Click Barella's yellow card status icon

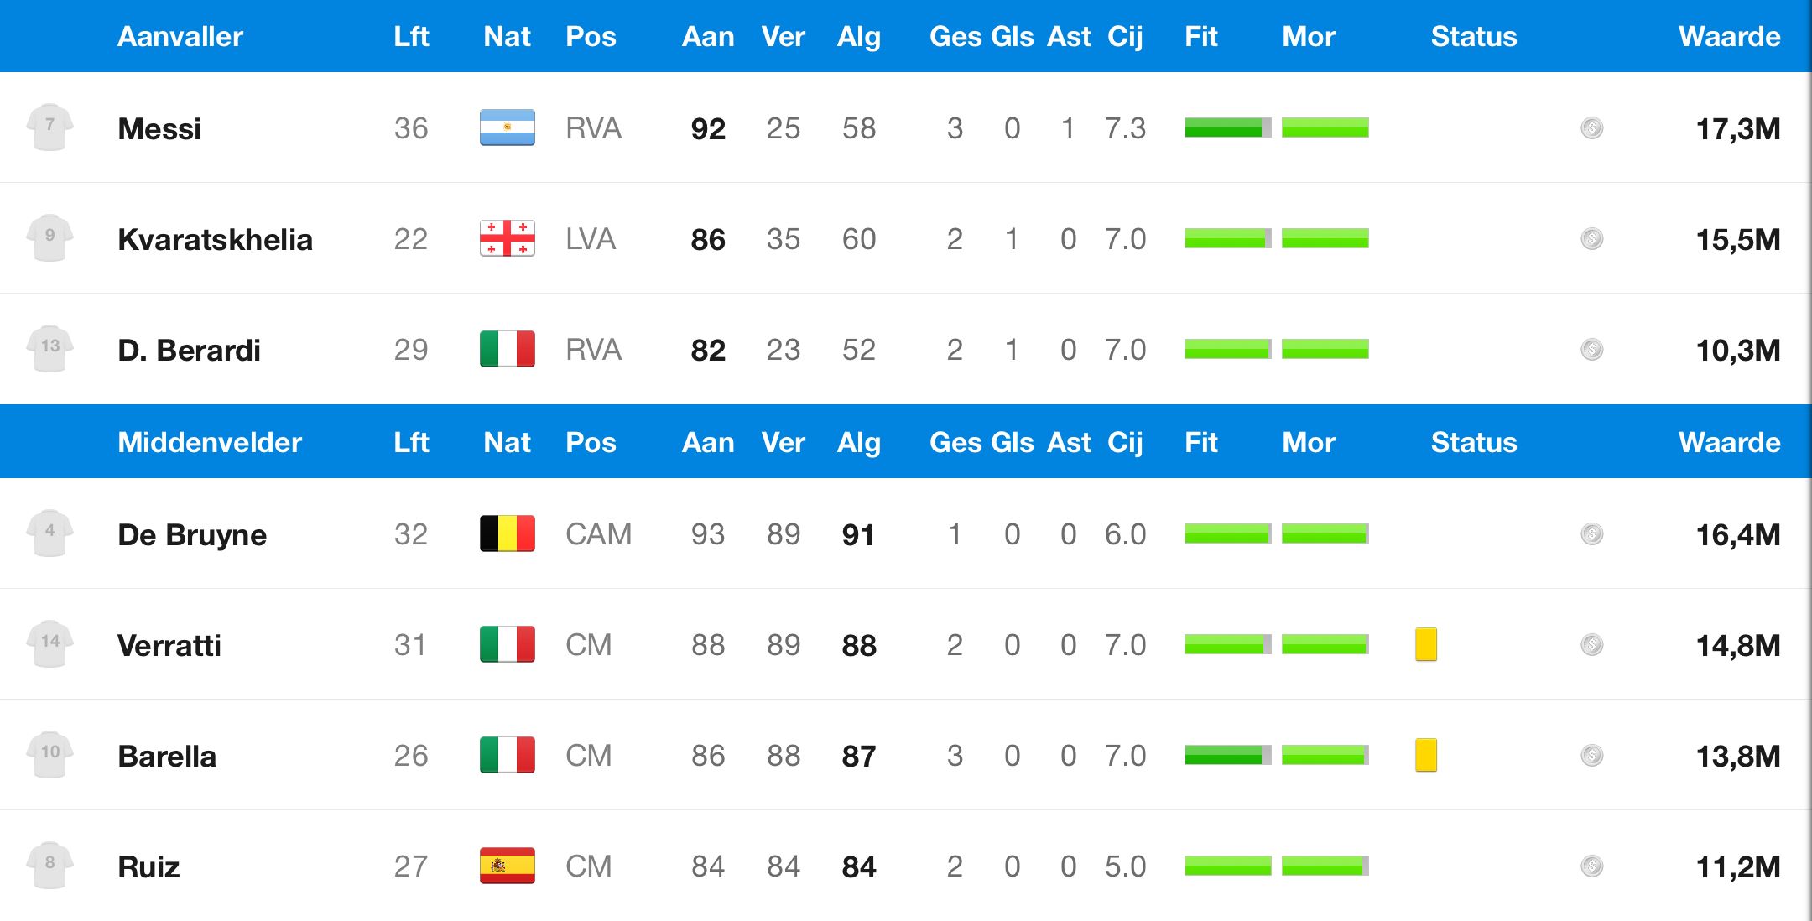pos(1425,755)
